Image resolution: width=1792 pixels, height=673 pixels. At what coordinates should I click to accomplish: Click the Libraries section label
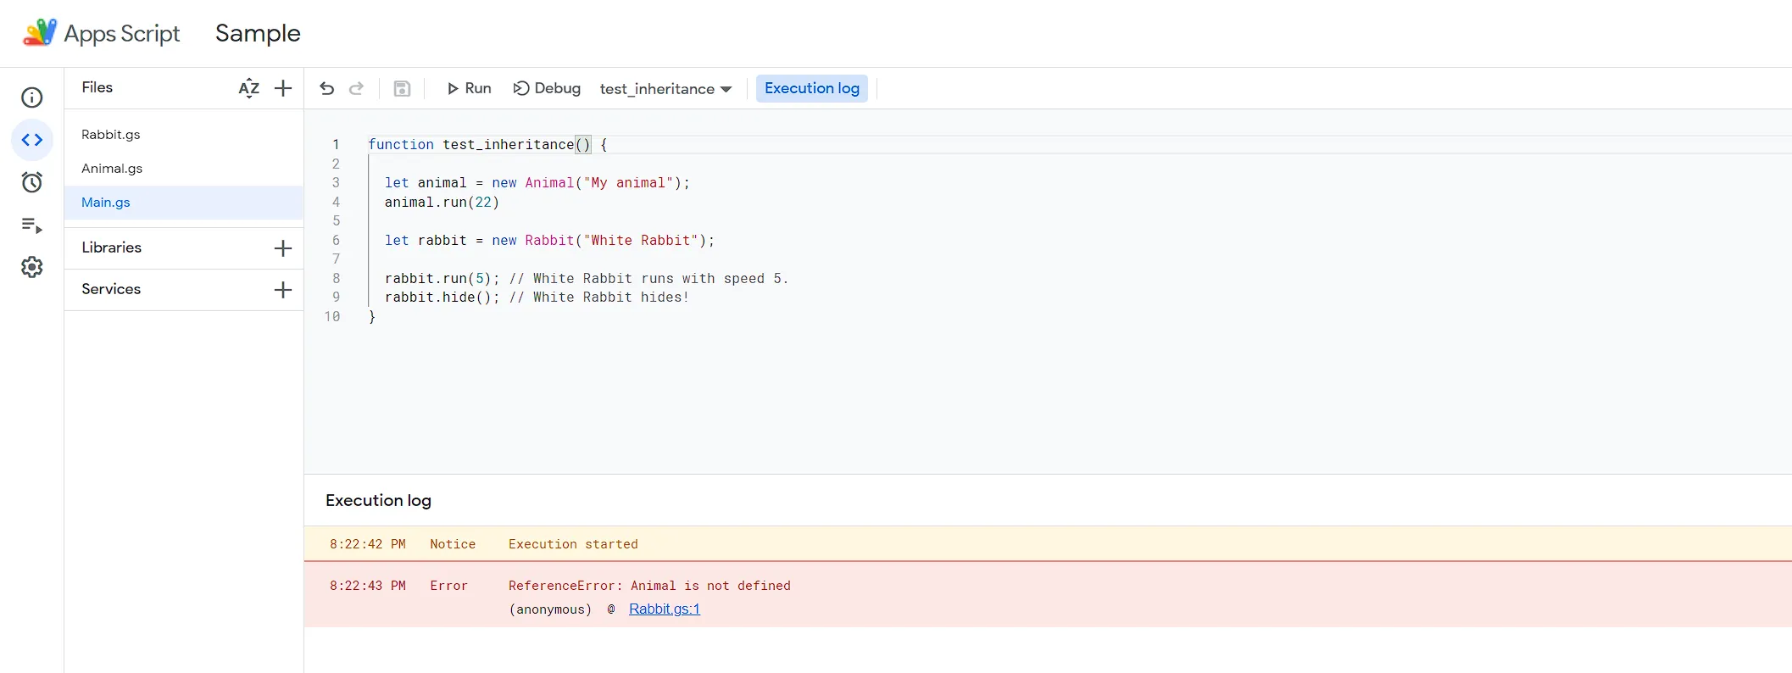pyautogui.click(x=112, y=248)
